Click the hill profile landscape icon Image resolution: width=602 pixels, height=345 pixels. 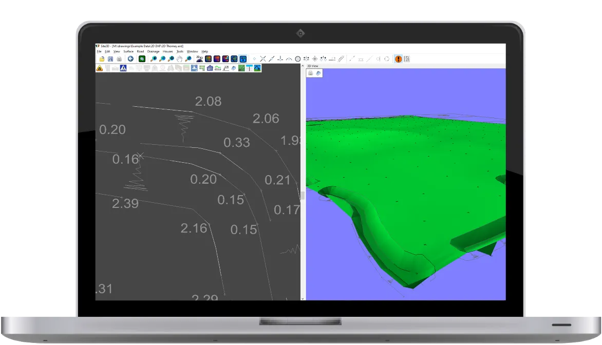pyautogui.click(x=257, y=68)
